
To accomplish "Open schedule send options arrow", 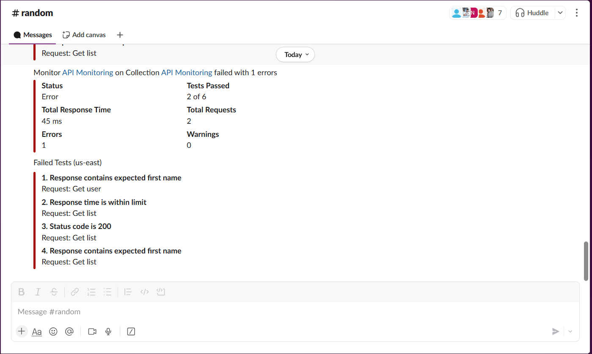I will coord(570,332).
